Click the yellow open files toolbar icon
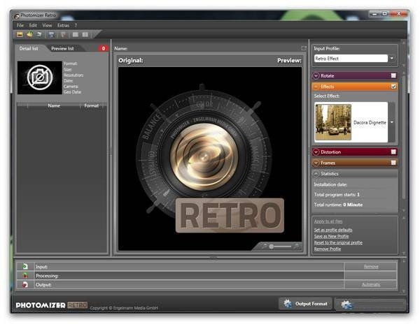420x324 pixels. click(20, 34)
